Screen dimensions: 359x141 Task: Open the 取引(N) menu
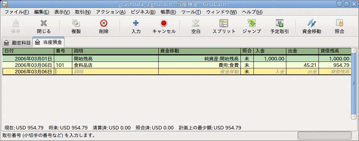[x=83, y=12]
